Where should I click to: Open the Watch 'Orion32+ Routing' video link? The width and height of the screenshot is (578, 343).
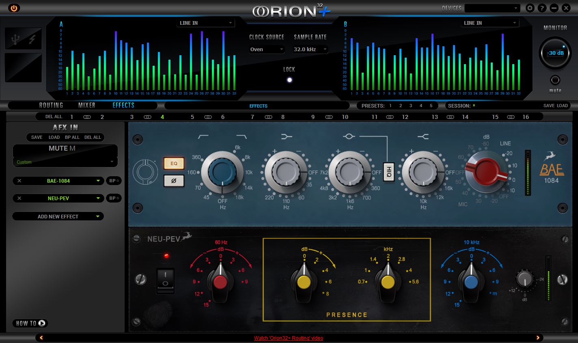(x=289, y=338)
